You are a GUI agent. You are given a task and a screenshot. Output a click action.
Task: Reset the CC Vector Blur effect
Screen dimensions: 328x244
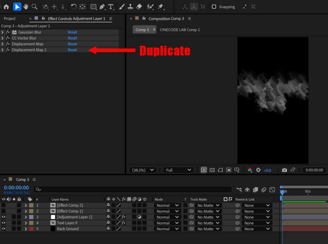(x=72, y=38)
